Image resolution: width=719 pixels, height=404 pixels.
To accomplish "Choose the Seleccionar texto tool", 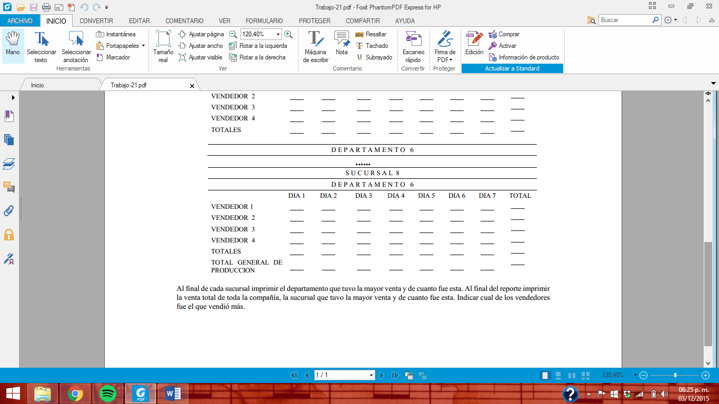I will click(x=41, y=46).
